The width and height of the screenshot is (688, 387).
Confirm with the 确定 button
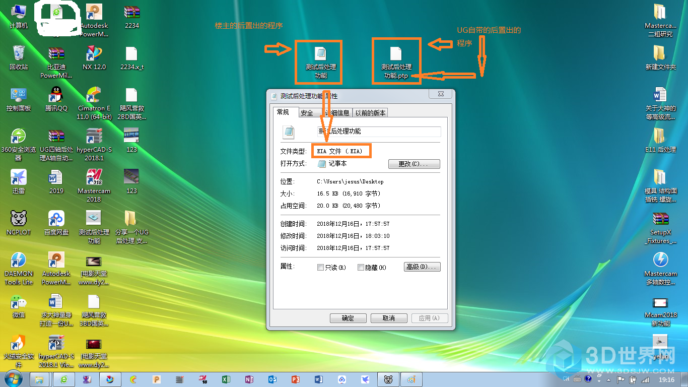pyautogui.click(x=348, y=318)
